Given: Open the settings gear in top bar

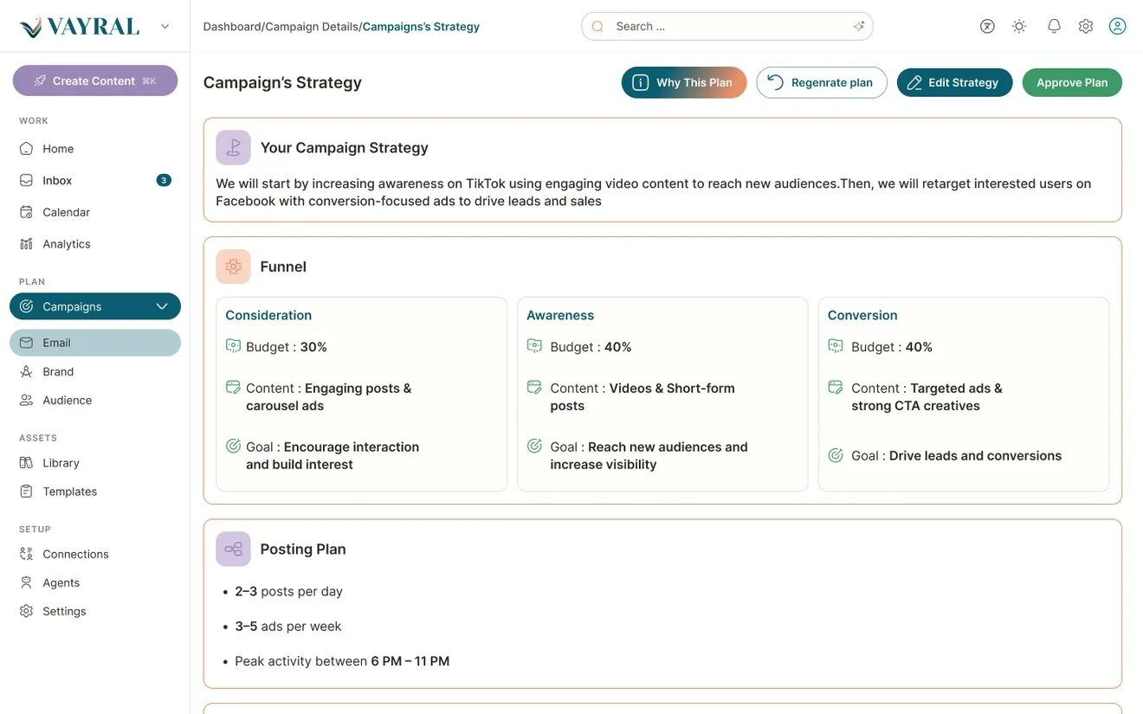Looking at the screenshot, I should click(1086, 26).
